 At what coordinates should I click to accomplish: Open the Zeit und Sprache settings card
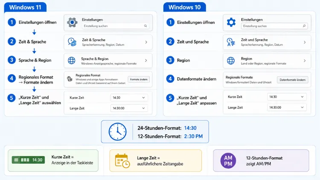click(x=267, y=42)
